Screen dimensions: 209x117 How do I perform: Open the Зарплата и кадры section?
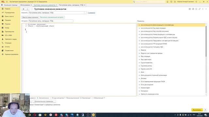click(x=11, y=39)
